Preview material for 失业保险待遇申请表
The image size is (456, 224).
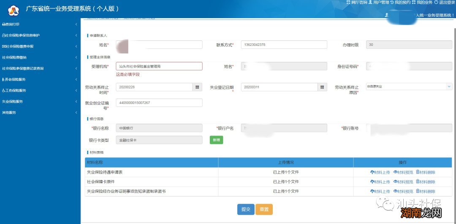point(403,172)
